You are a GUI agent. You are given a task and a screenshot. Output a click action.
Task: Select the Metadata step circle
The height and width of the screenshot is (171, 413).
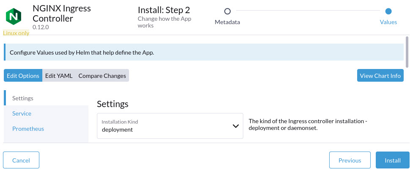[227, 11]
